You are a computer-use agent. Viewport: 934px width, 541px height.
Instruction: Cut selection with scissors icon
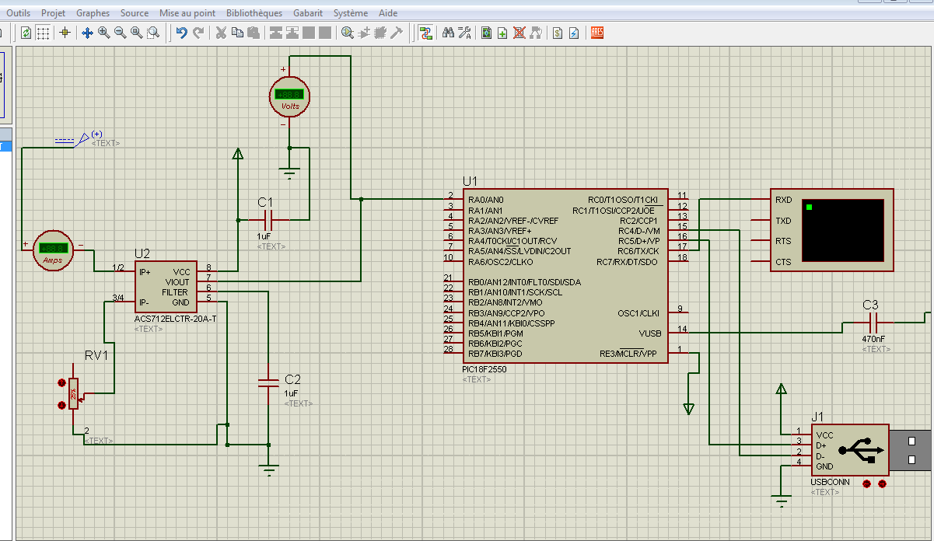pyautogui.click(x=221, y=33)
